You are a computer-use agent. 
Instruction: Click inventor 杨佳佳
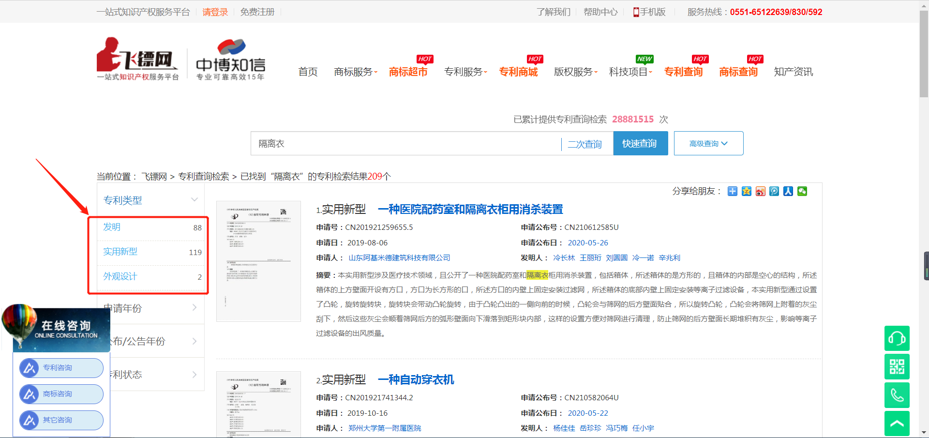[564, 428]
